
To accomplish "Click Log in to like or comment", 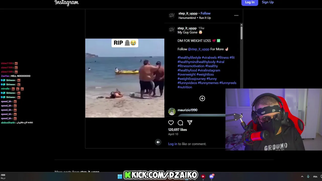I will point(173,144).
